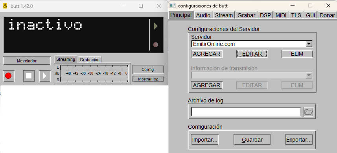The width and height of the screenshot is (337, 153).
Task: Click the Guardar button
Action: tap(252, 140)
